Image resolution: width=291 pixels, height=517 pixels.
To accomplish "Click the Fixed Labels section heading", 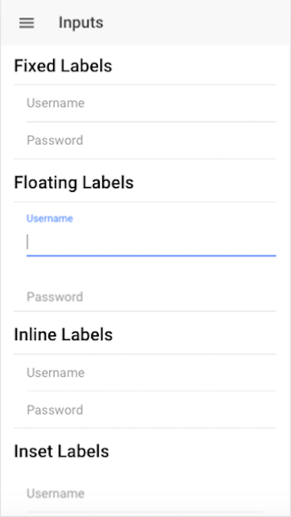I will [62, 65].
